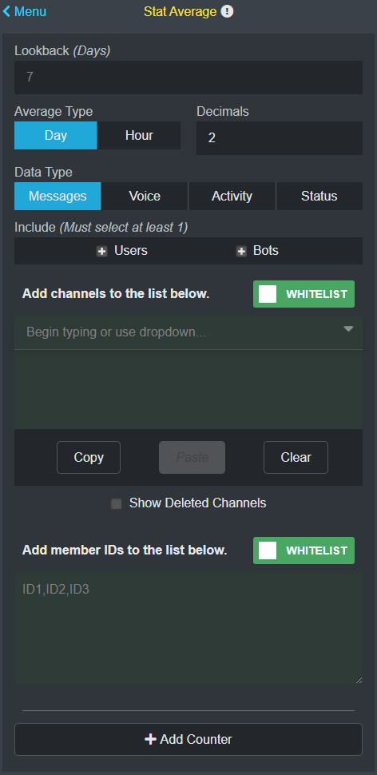Open the channel dropdown arrow

(348, 328)
